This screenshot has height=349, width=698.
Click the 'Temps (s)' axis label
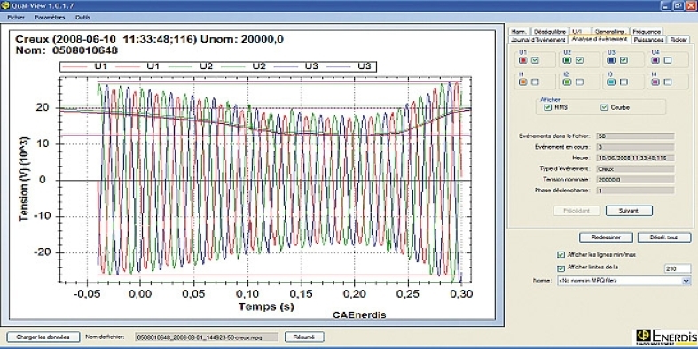coord(266,306)
